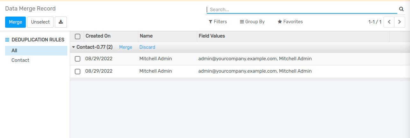The image size is (410, 138).
Task: Click the Group By stacked-lines icon
Action: pyautogui.click(x=242, y=22)
